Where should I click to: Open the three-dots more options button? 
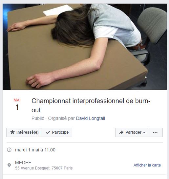pos(156,132)
